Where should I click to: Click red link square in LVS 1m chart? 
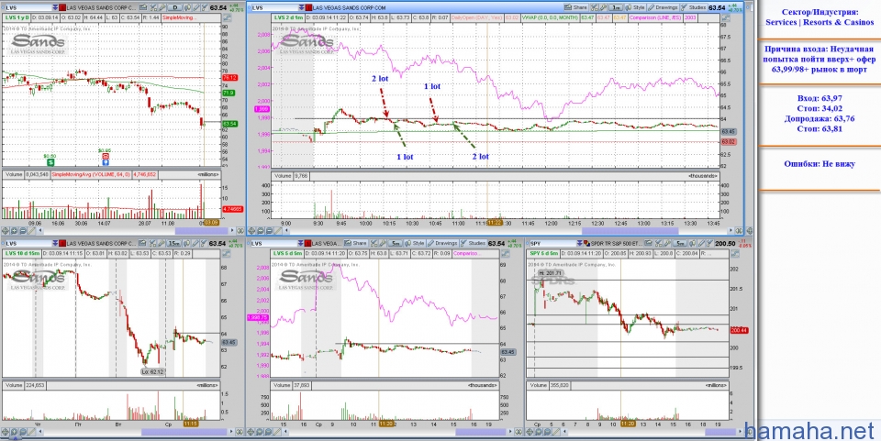click(x=308, y=7)
